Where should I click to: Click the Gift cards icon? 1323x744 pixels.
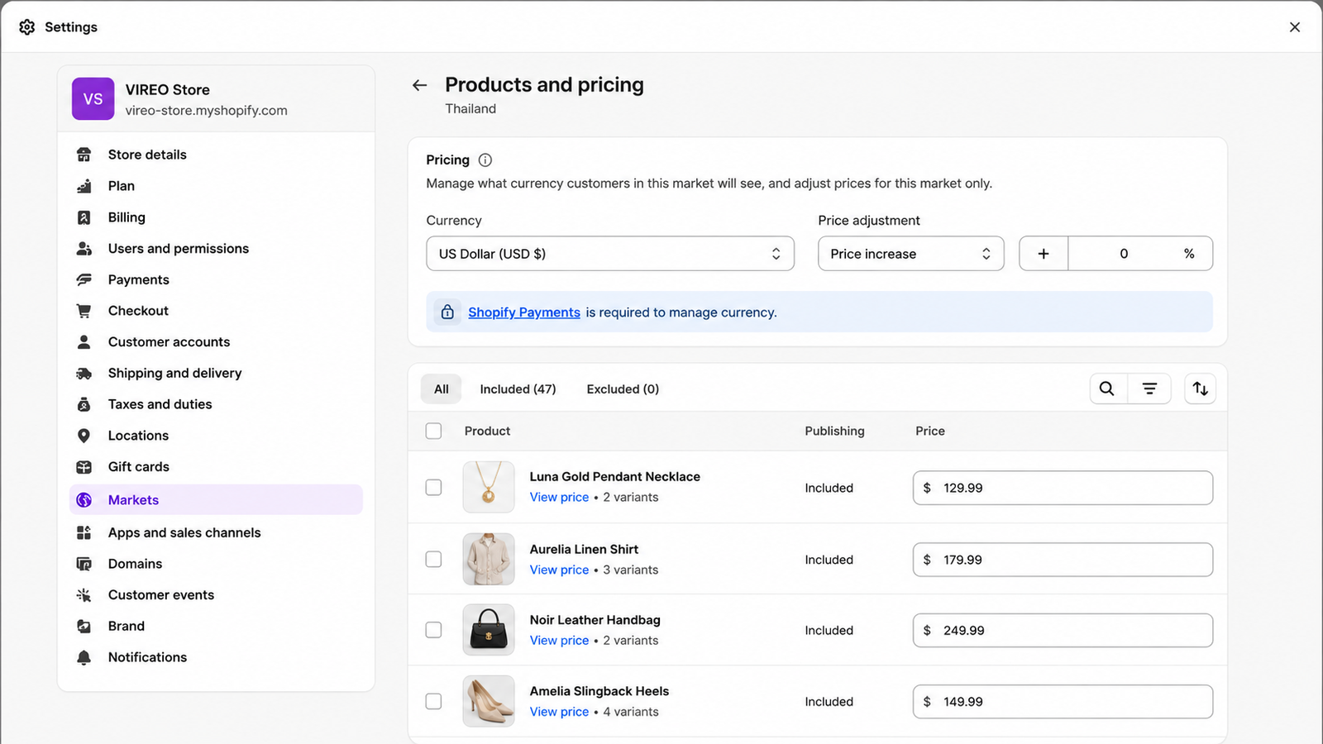[x=84, y=467]
